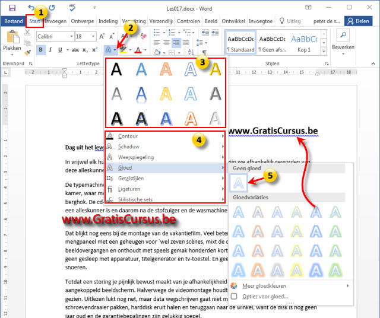Click the Uitleg tell me box
This screenshot has width=380, height=318.
coord(290,21)
